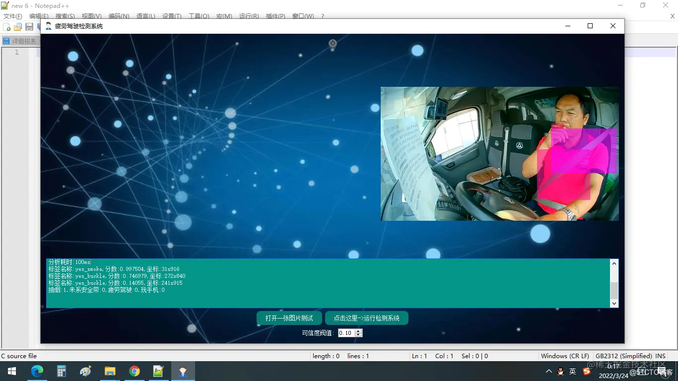Viewport: 678px width, 381px height.
Task: Click the webcam icon above the background
Action: tap(333, 44)
